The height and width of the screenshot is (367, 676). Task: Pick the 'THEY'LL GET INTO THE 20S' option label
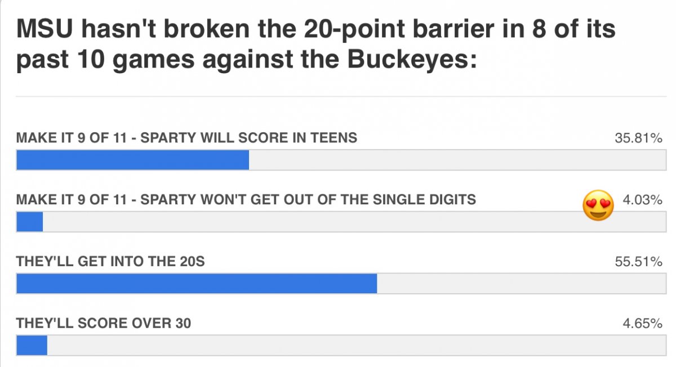click(114, 261)
